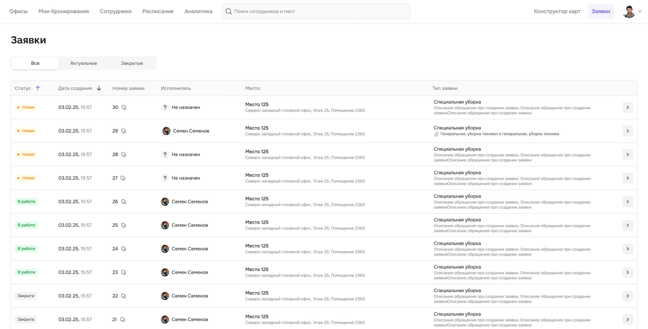This screenshot has width=648, height=329.
Task: Click the Заявки button in header
Action: [x=600, y=11]
